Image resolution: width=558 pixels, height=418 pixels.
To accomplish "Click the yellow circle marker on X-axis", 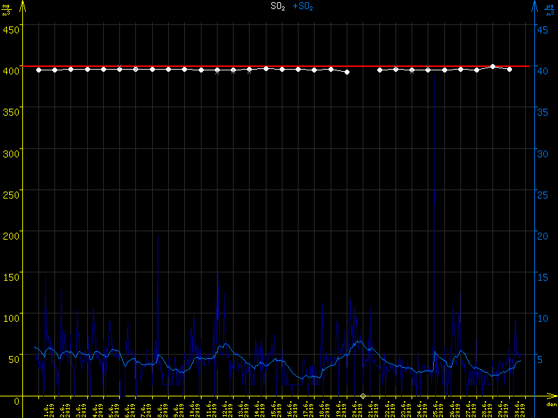I will pos(363,396).
